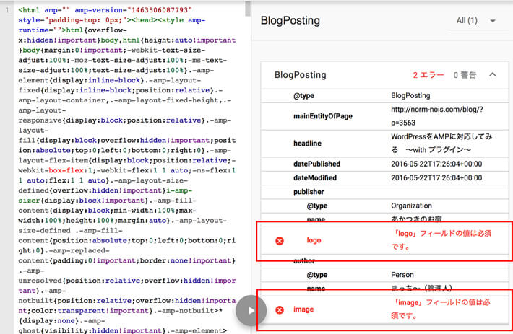This screenshot has width=513, height=334.
Task: Select the logo error row label
Action: point(314,240)
